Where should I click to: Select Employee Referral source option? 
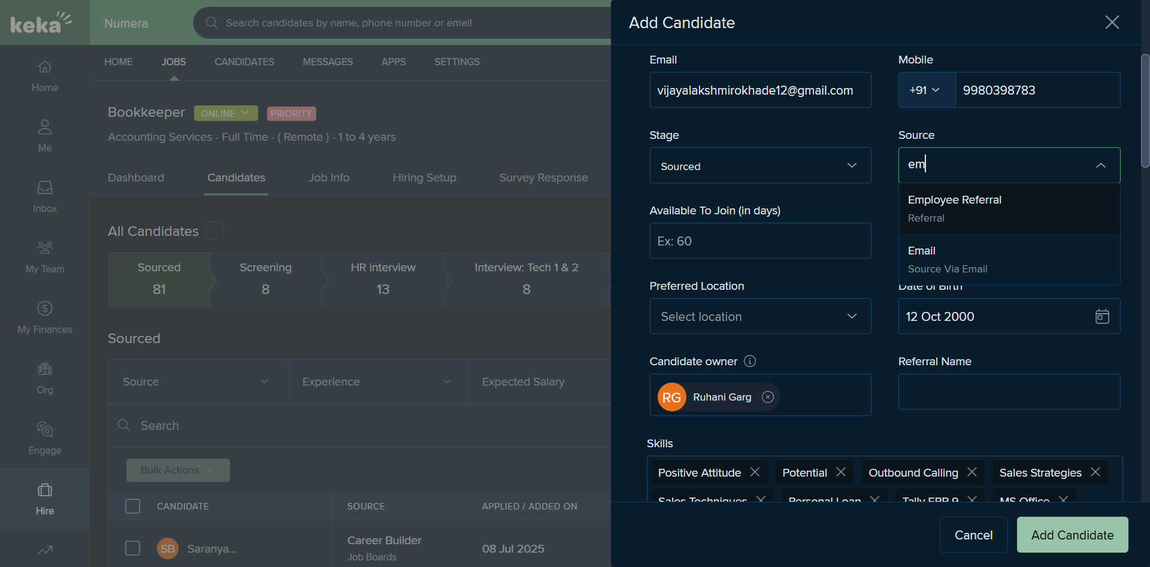pos(1009,208)
